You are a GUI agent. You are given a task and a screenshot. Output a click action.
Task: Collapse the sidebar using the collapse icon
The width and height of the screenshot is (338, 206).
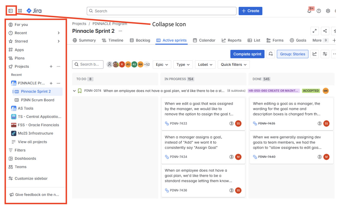(10, 10)
